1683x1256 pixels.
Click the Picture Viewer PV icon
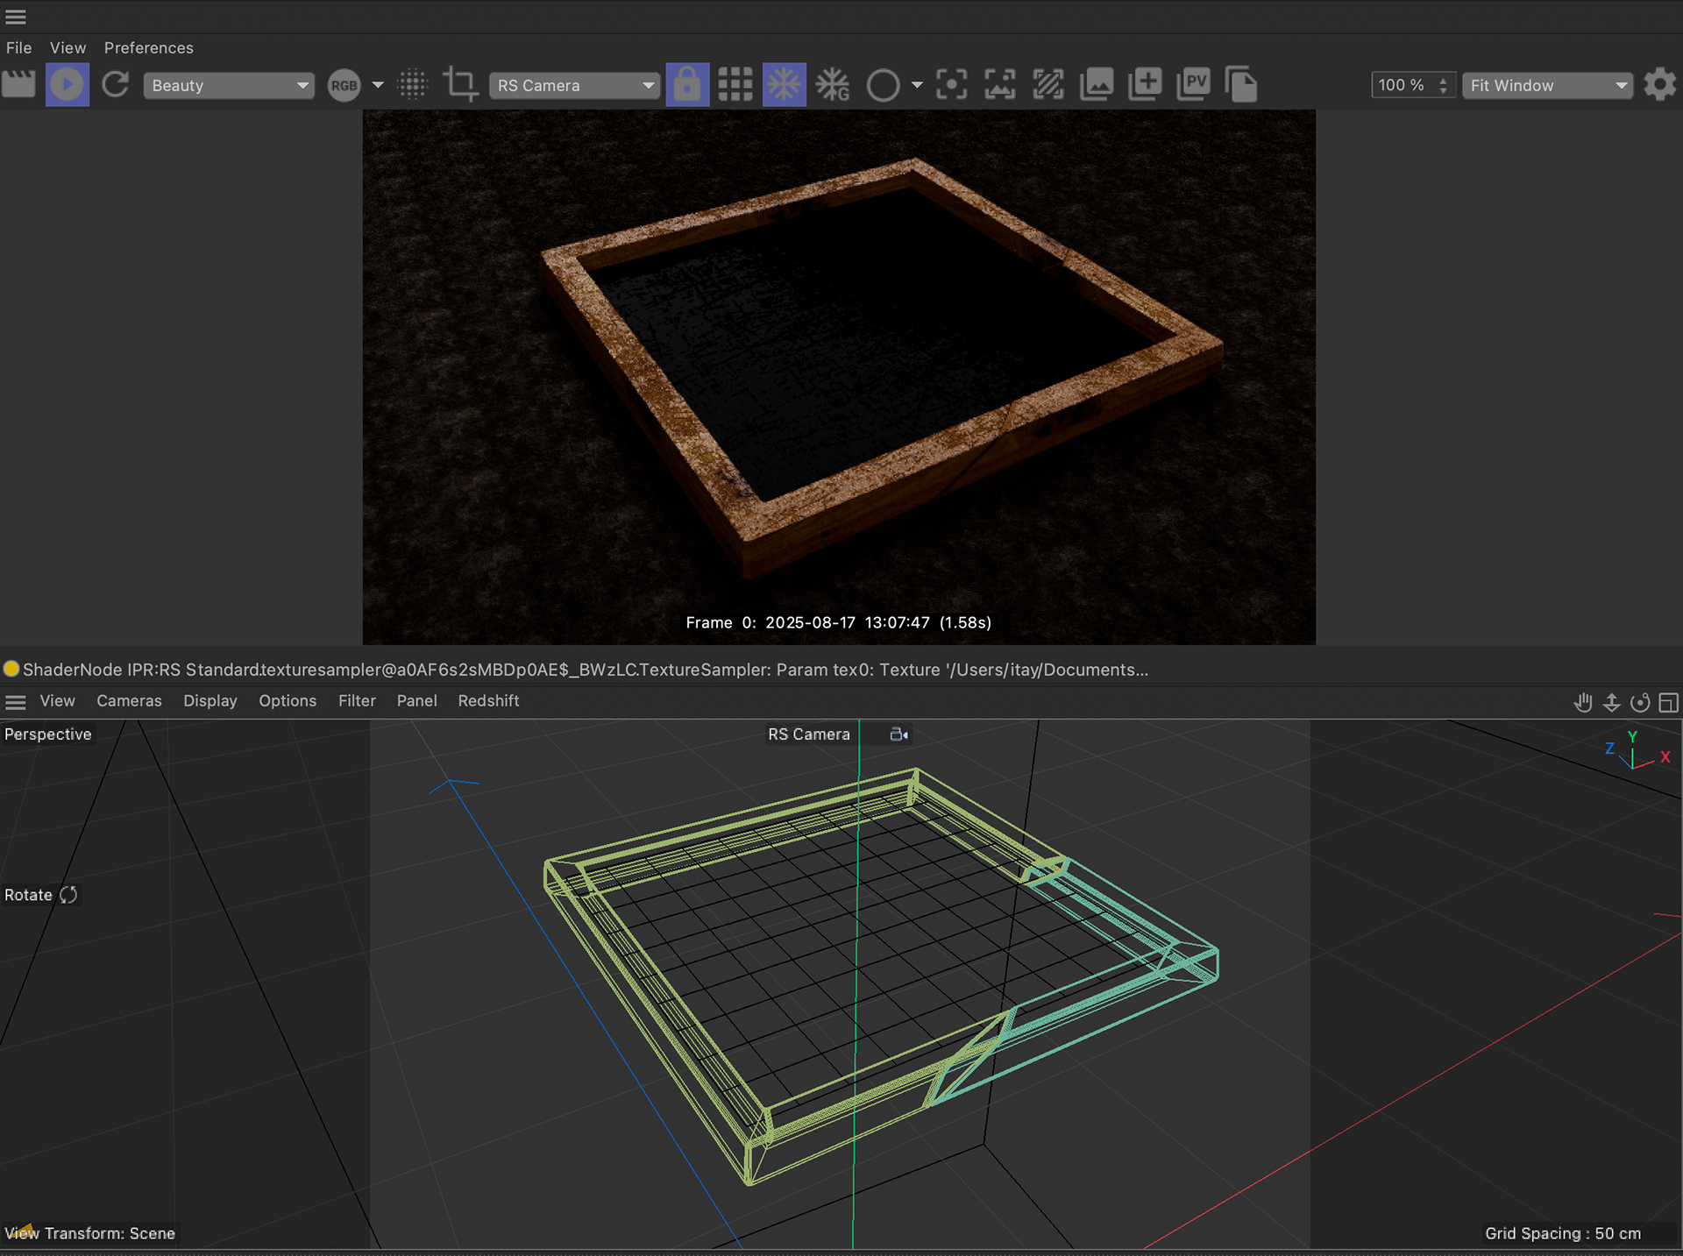1193,85
